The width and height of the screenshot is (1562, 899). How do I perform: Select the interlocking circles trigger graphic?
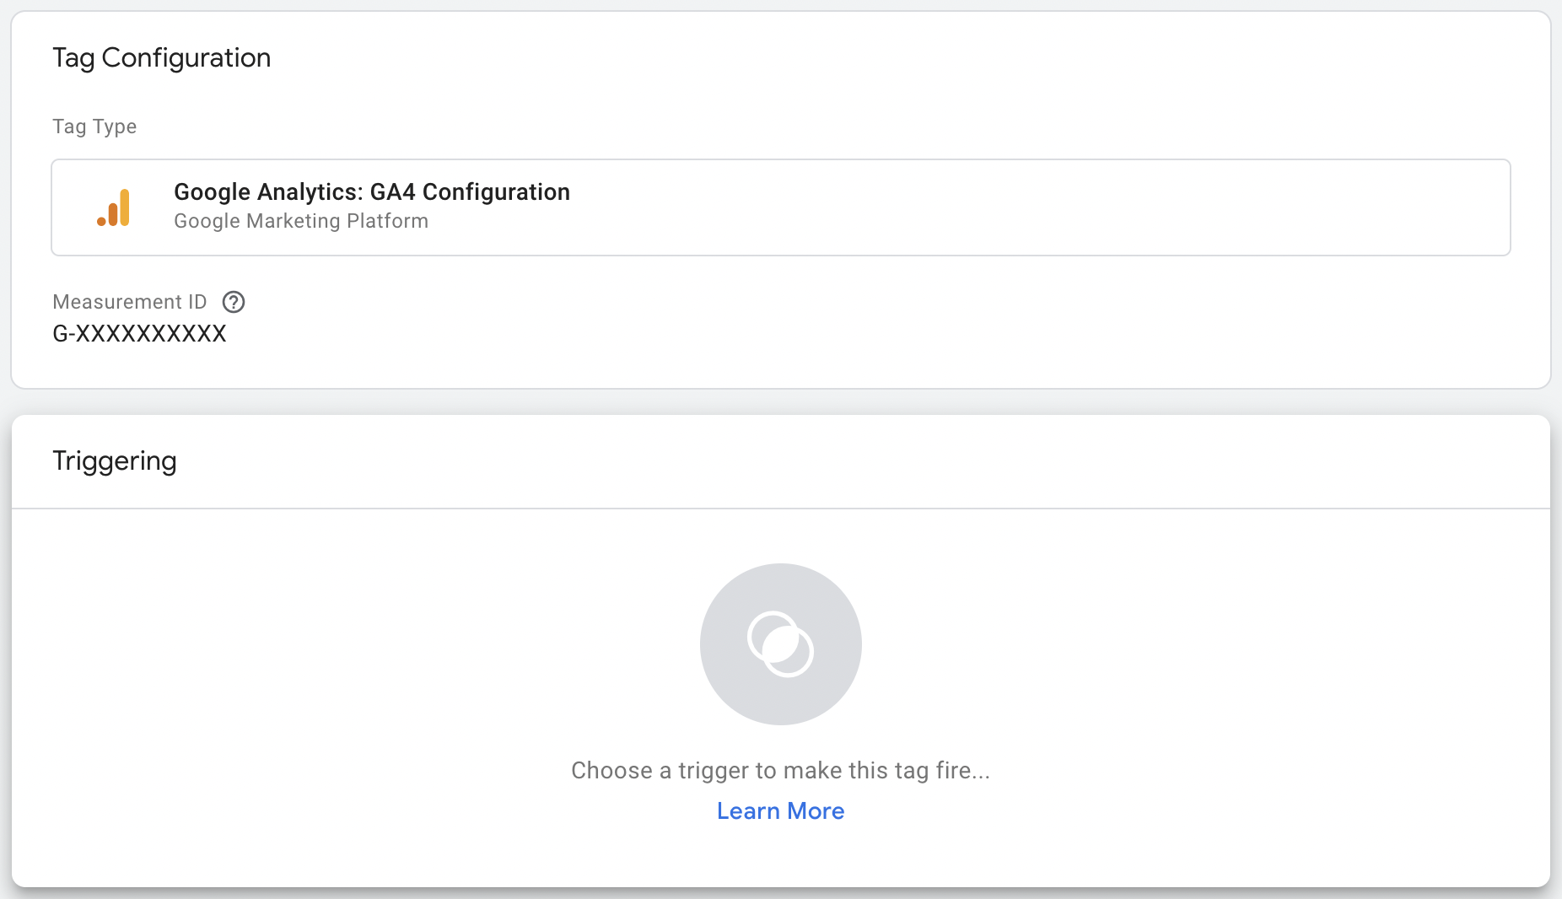point(780,644)
